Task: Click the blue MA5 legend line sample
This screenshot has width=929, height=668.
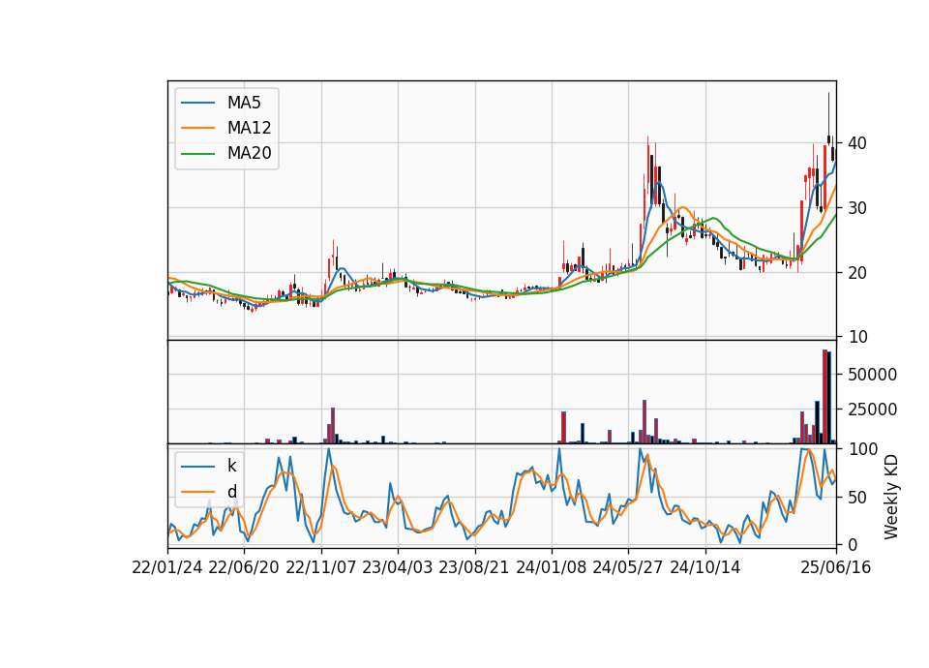Action: [197, 103]
